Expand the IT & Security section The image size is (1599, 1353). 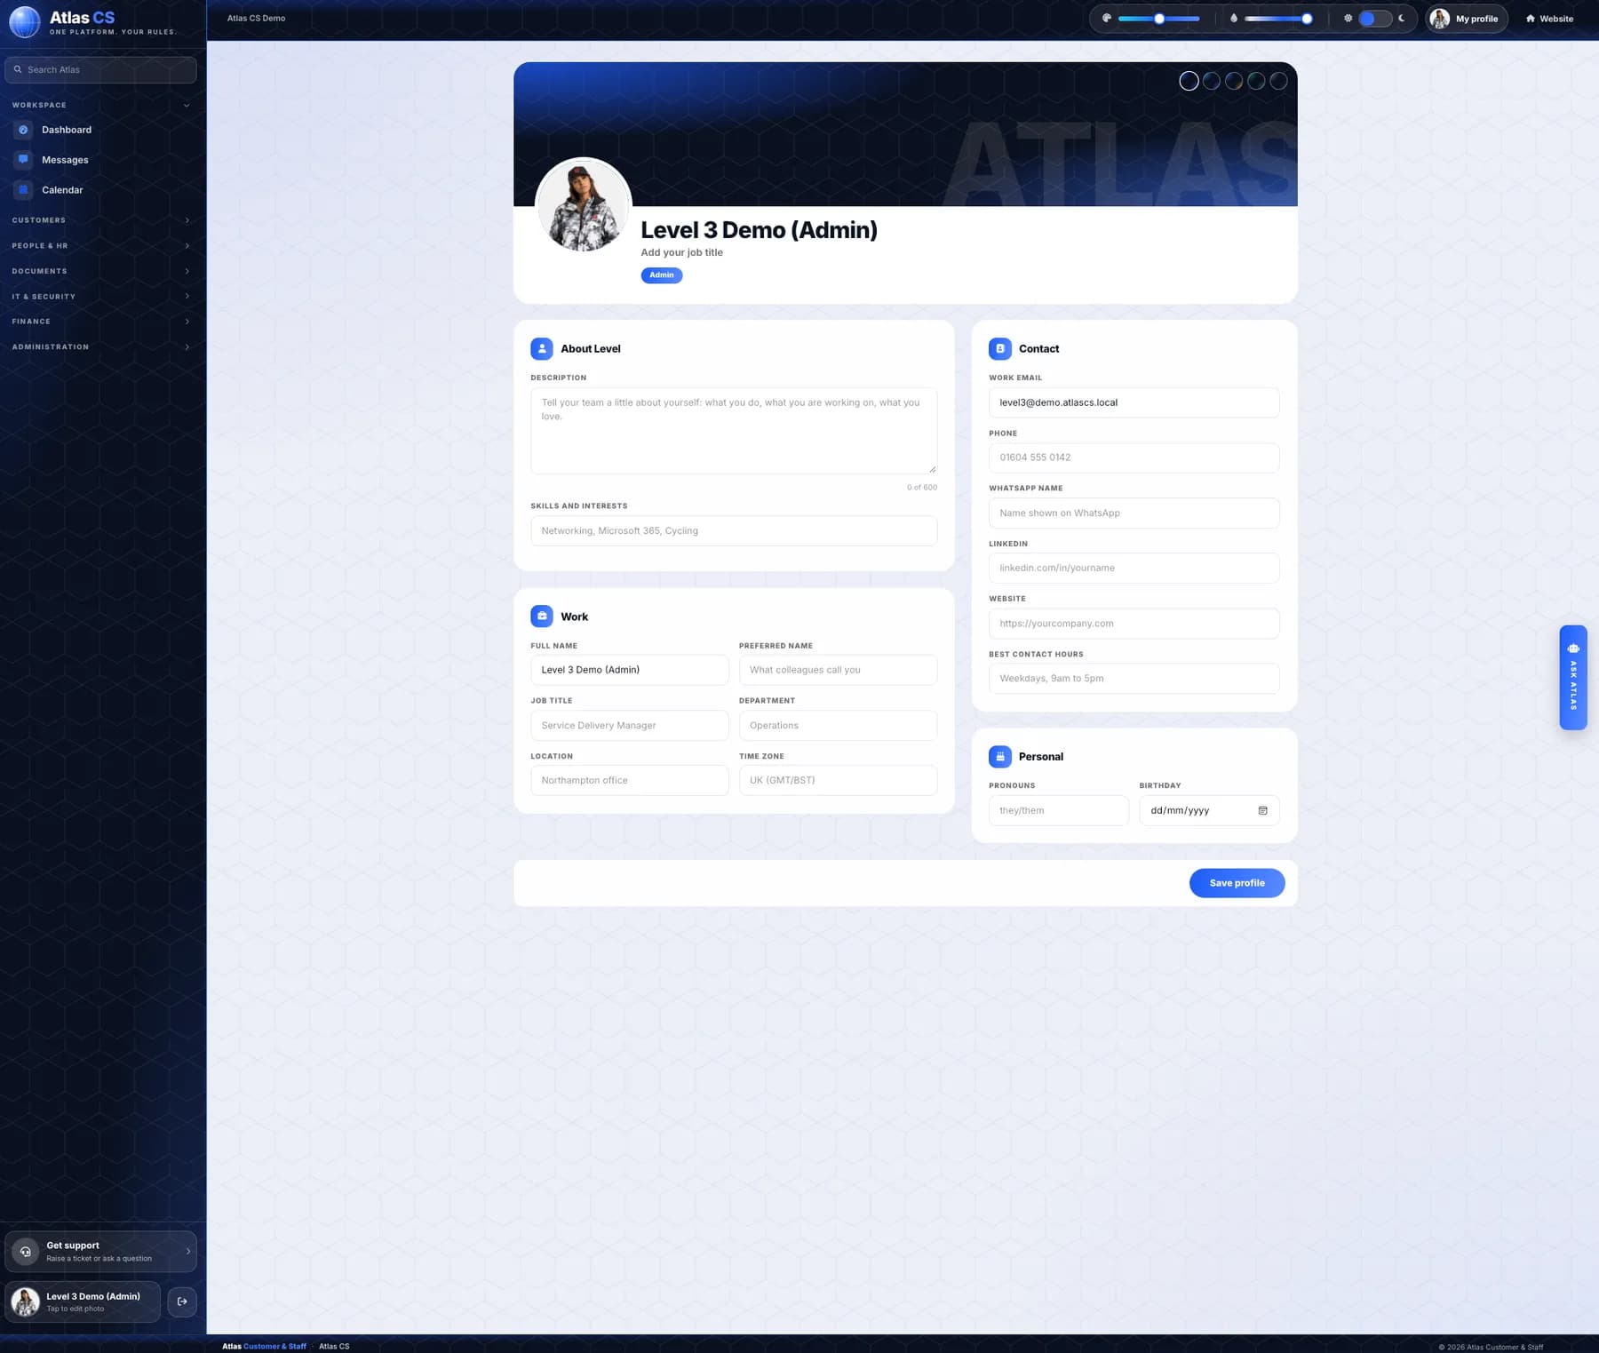coord(100,296)
